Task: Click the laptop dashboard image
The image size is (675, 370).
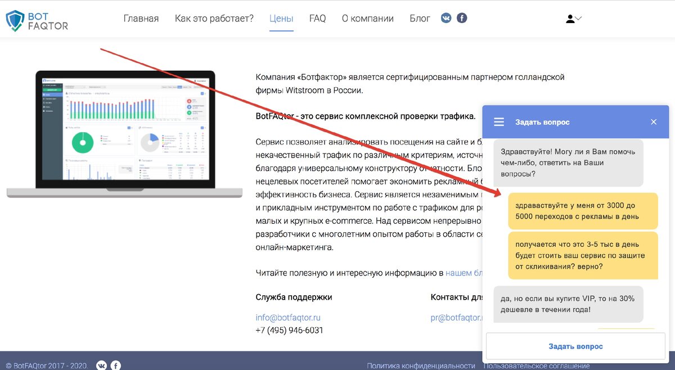Action: [x=124, y=134]
